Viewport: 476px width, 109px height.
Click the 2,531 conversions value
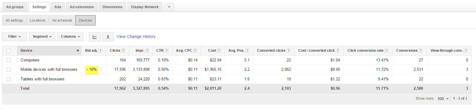pyautogui.click(x=418, y=70)
